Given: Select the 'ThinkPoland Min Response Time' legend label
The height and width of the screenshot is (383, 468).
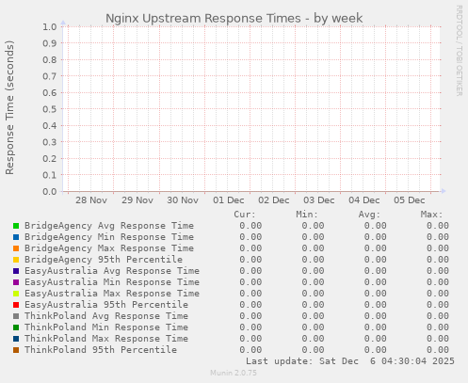Looking at the screenshot, I should (x=106, y=327).
